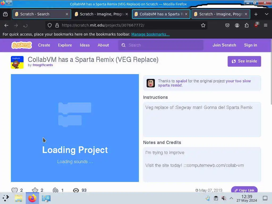Viewport: 272px width, 204px height.
Task: Open the system settings taskbar icon
Action: pos(46,198)
